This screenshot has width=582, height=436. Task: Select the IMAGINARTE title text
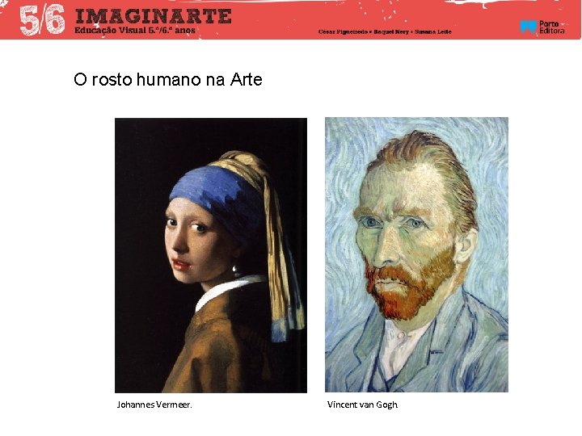(x=154, y=17)
